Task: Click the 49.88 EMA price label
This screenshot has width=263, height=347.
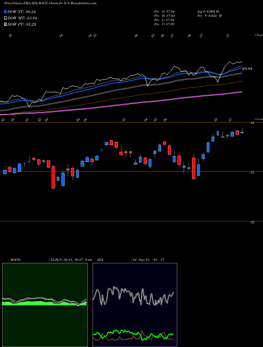Action: tap(247, 69)
